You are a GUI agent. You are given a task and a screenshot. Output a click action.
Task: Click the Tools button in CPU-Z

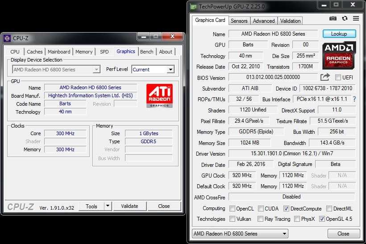[x=91, y=206]
